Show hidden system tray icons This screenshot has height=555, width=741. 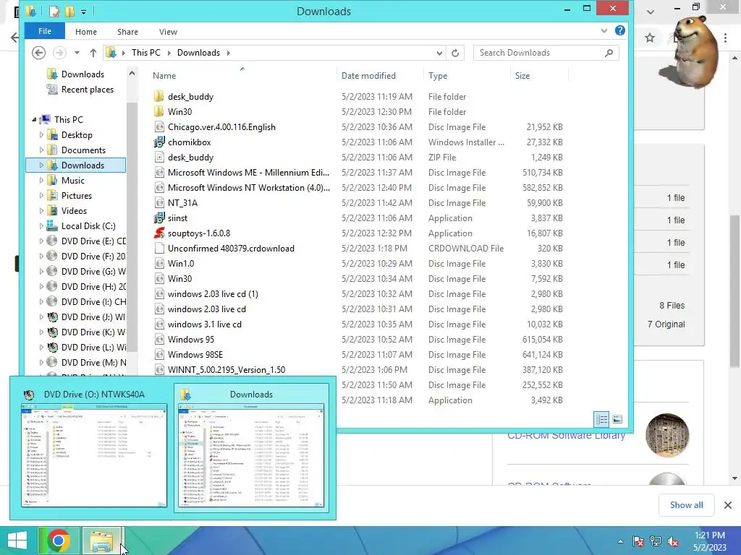(620, 541)
